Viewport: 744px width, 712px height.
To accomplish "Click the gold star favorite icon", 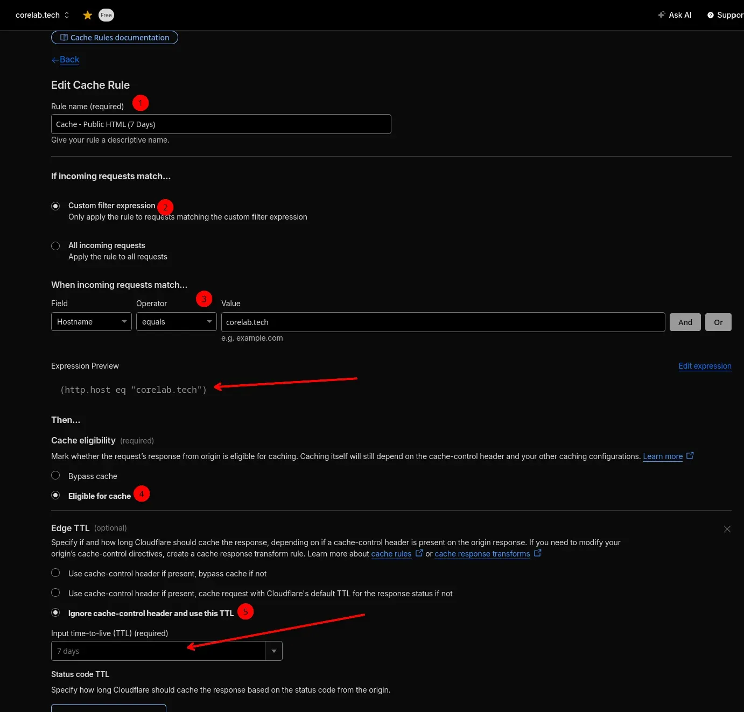I will [x=88, y=15].
